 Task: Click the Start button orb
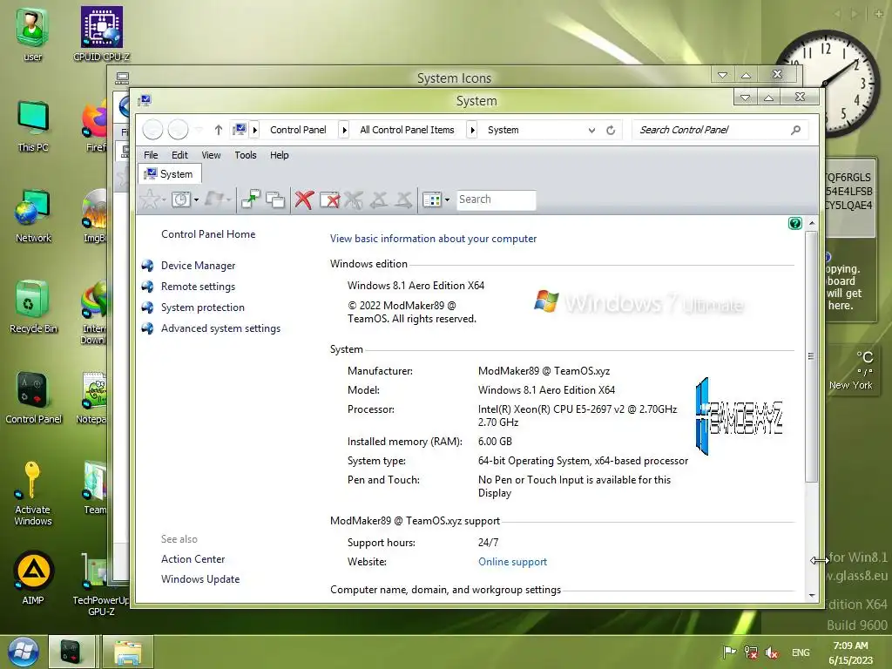[23, 652]
